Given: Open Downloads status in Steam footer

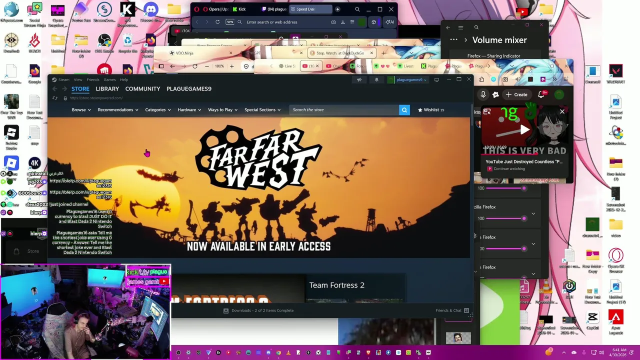Looking at the screenshot, I should point(258,310).
